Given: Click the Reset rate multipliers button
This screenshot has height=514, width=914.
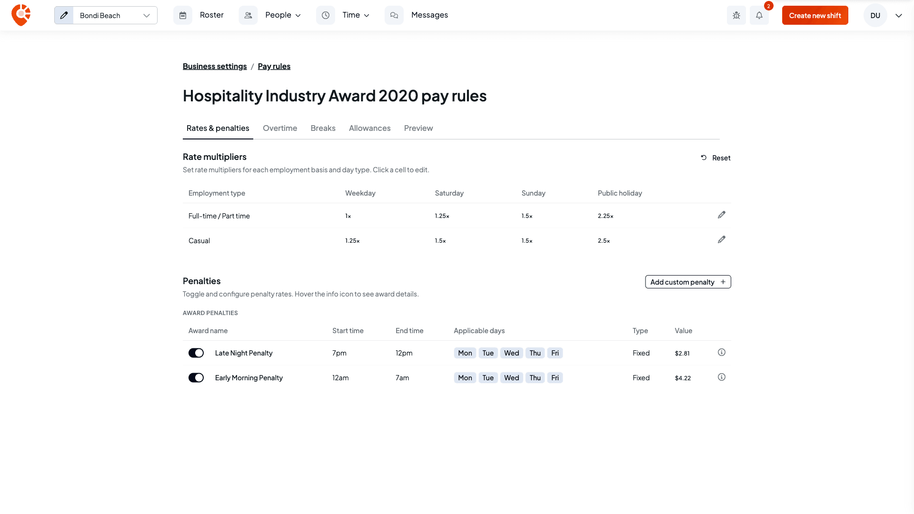Looking at the screenshot, I should pyautogui.click(x=715, y=158).
